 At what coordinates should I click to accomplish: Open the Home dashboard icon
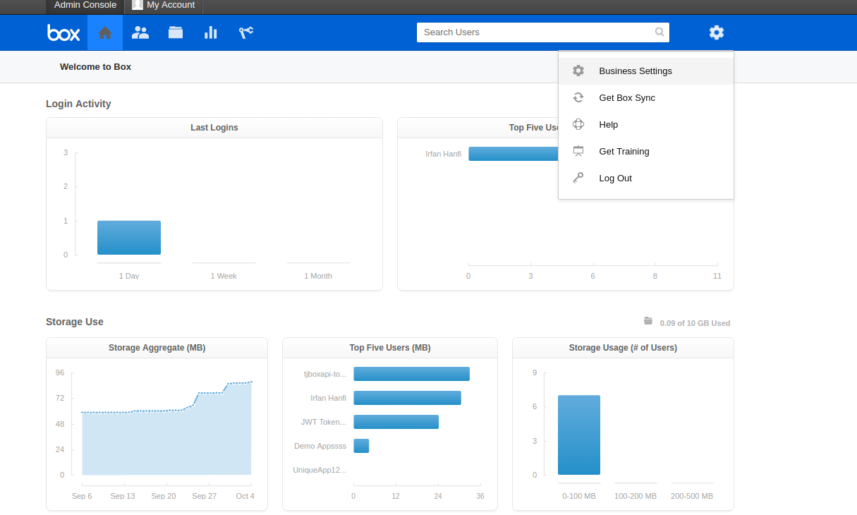(x=105, y=32)
